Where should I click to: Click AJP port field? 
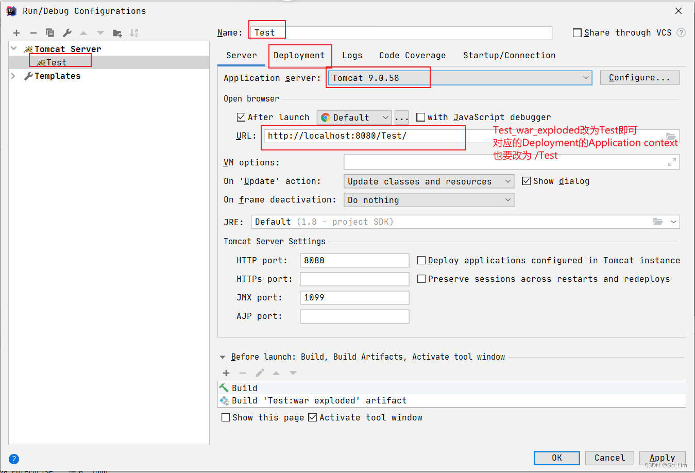354,316
